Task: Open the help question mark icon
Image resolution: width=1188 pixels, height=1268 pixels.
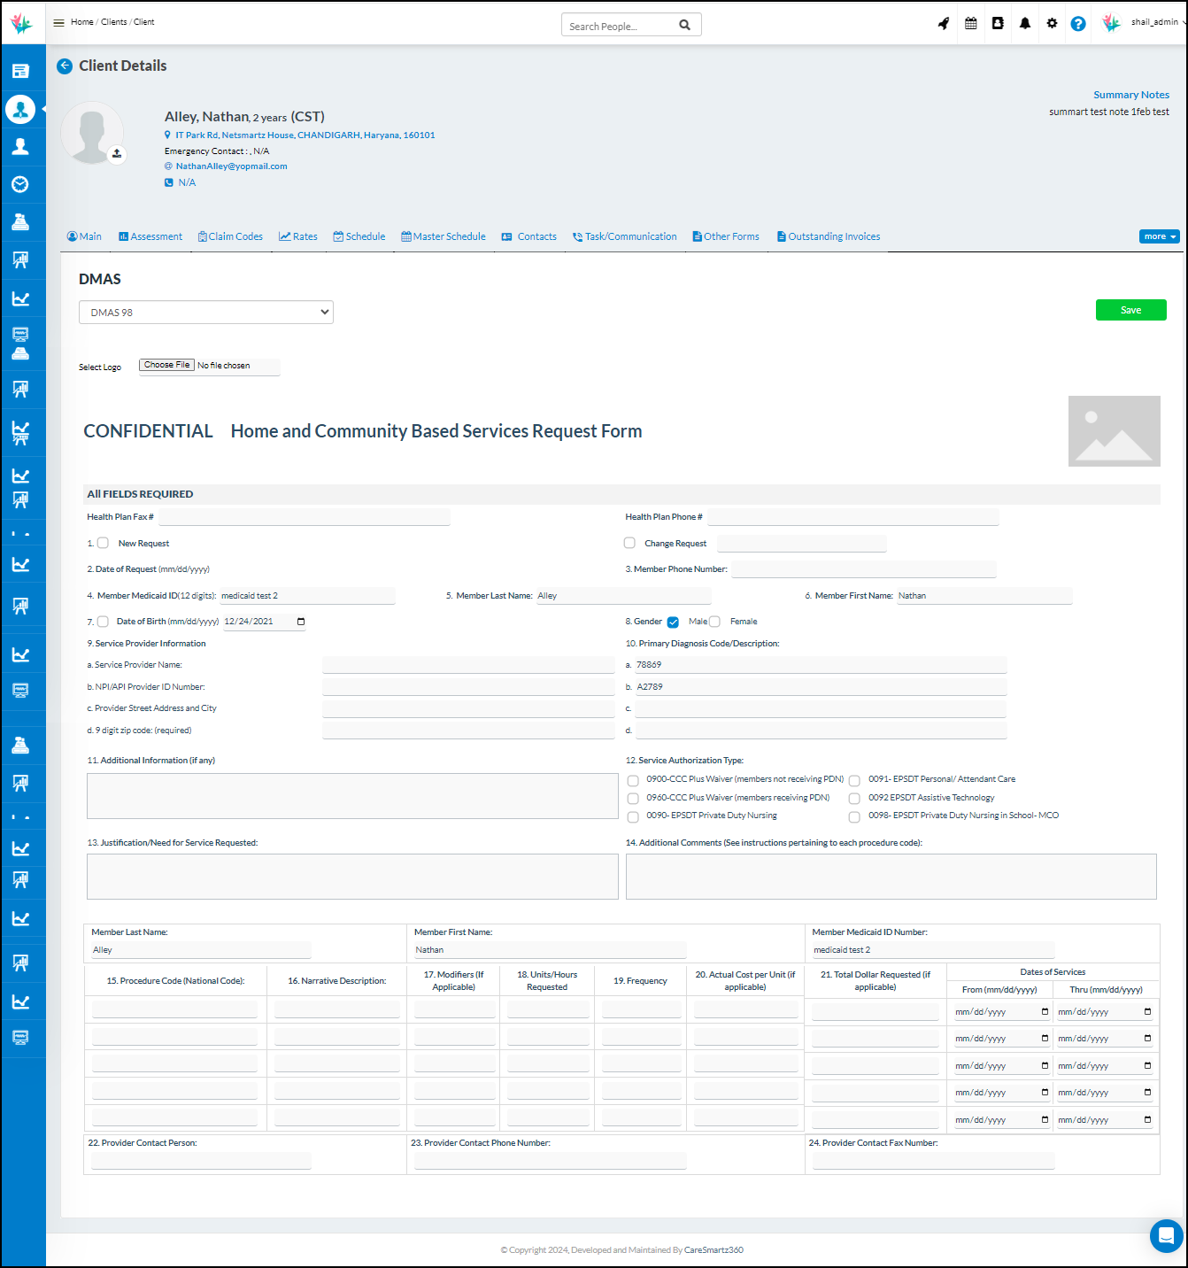Action: [x=1077, y=24]
